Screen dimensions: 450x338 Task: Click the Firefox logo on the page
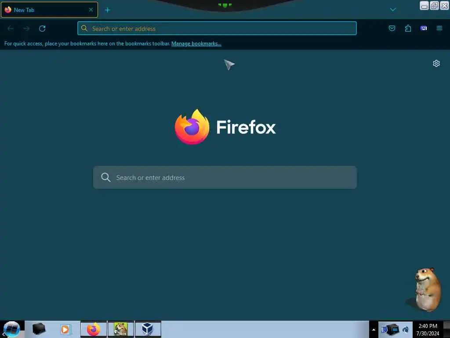pos(192,127)
